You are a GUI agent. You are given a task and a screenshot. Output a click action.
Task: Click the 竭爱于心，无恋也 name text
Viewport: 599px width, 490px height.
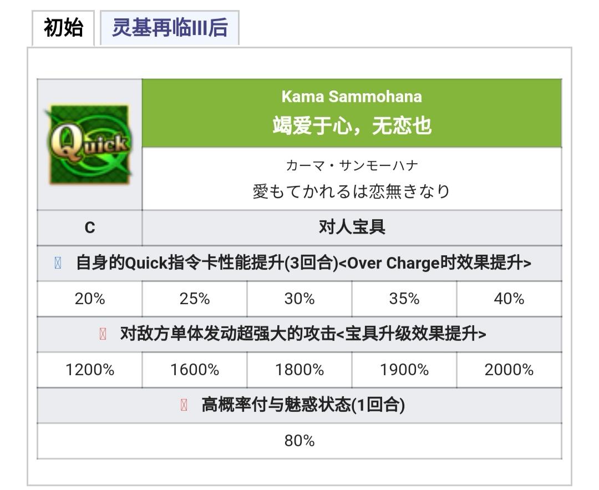(x=352, y=126)
